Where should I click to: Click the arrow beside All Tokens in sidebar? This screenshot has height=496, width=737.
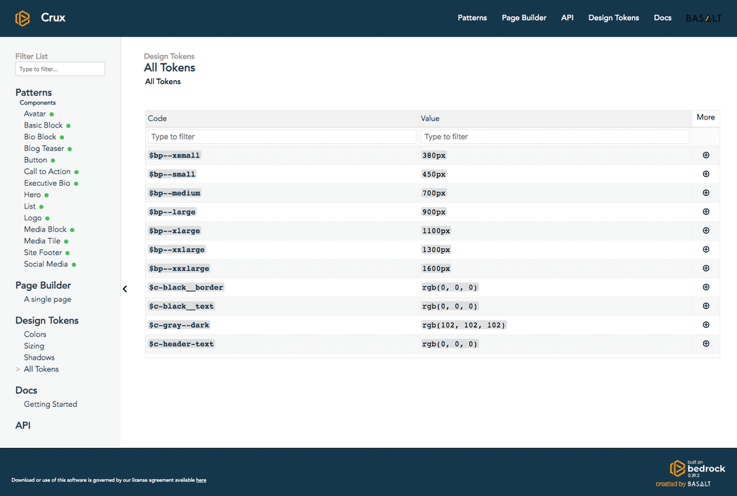click(x=16, y=368)
